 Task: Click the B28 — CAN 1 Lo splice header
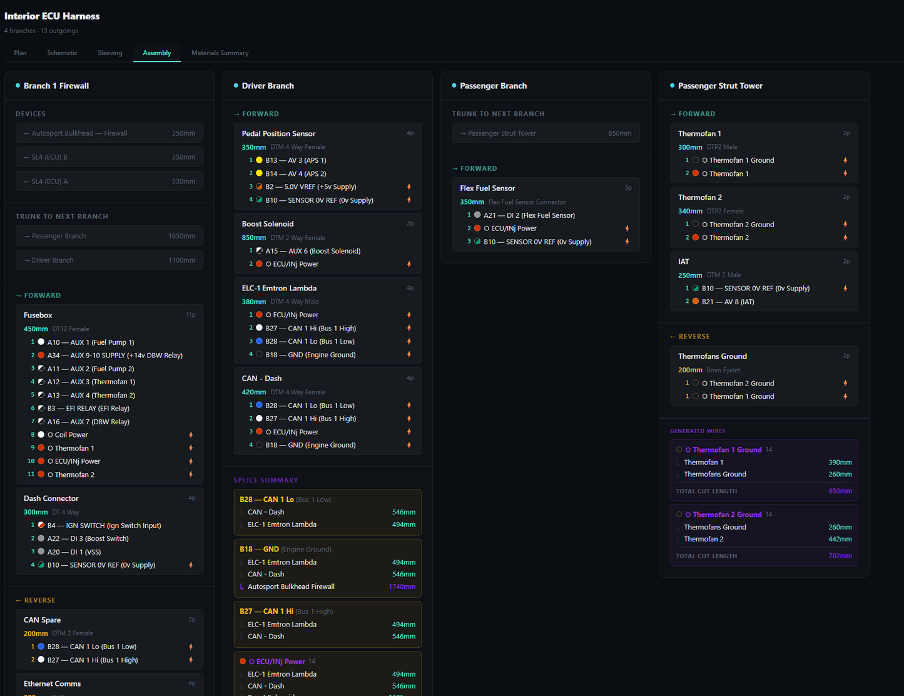click(285, 499)
